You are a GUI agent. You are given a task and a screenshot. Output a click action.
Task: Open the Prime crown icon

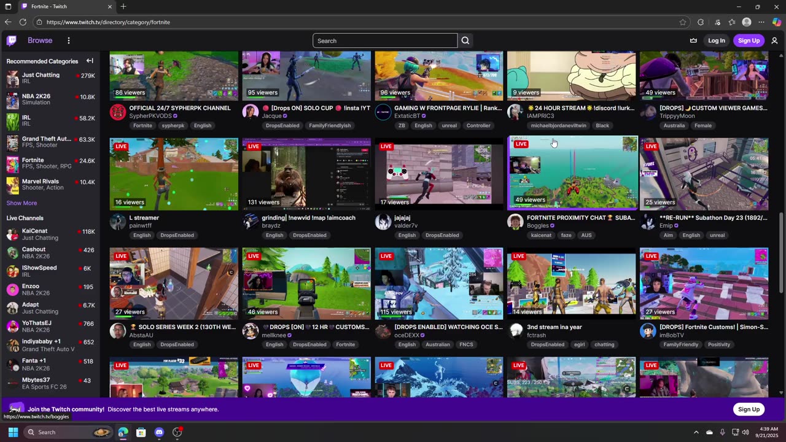point(693,41)
